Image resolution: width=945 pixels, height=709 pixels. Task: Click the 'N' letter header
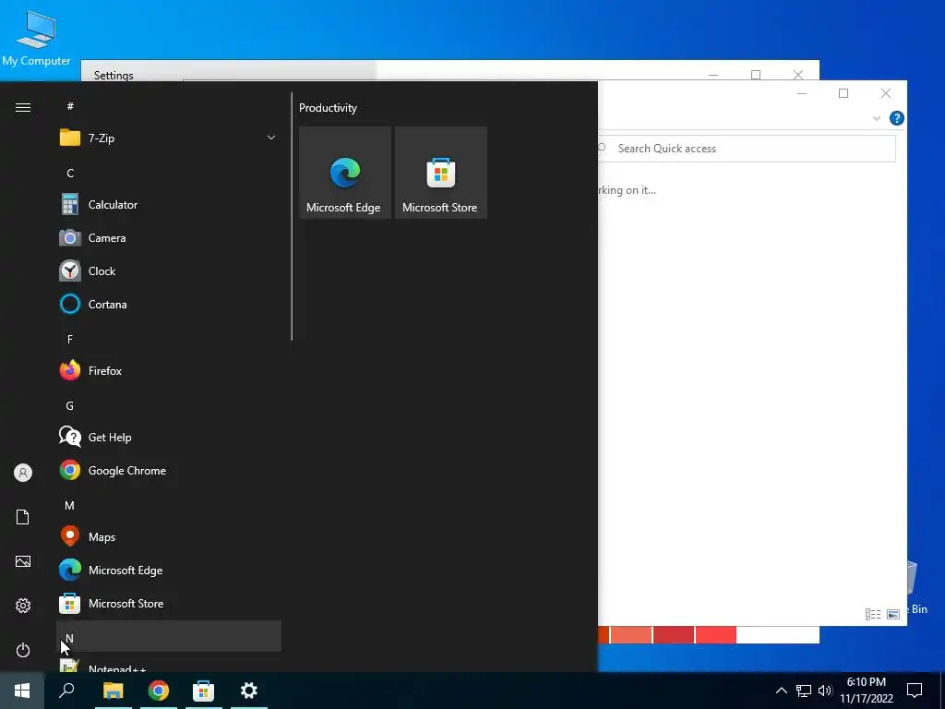169,636
